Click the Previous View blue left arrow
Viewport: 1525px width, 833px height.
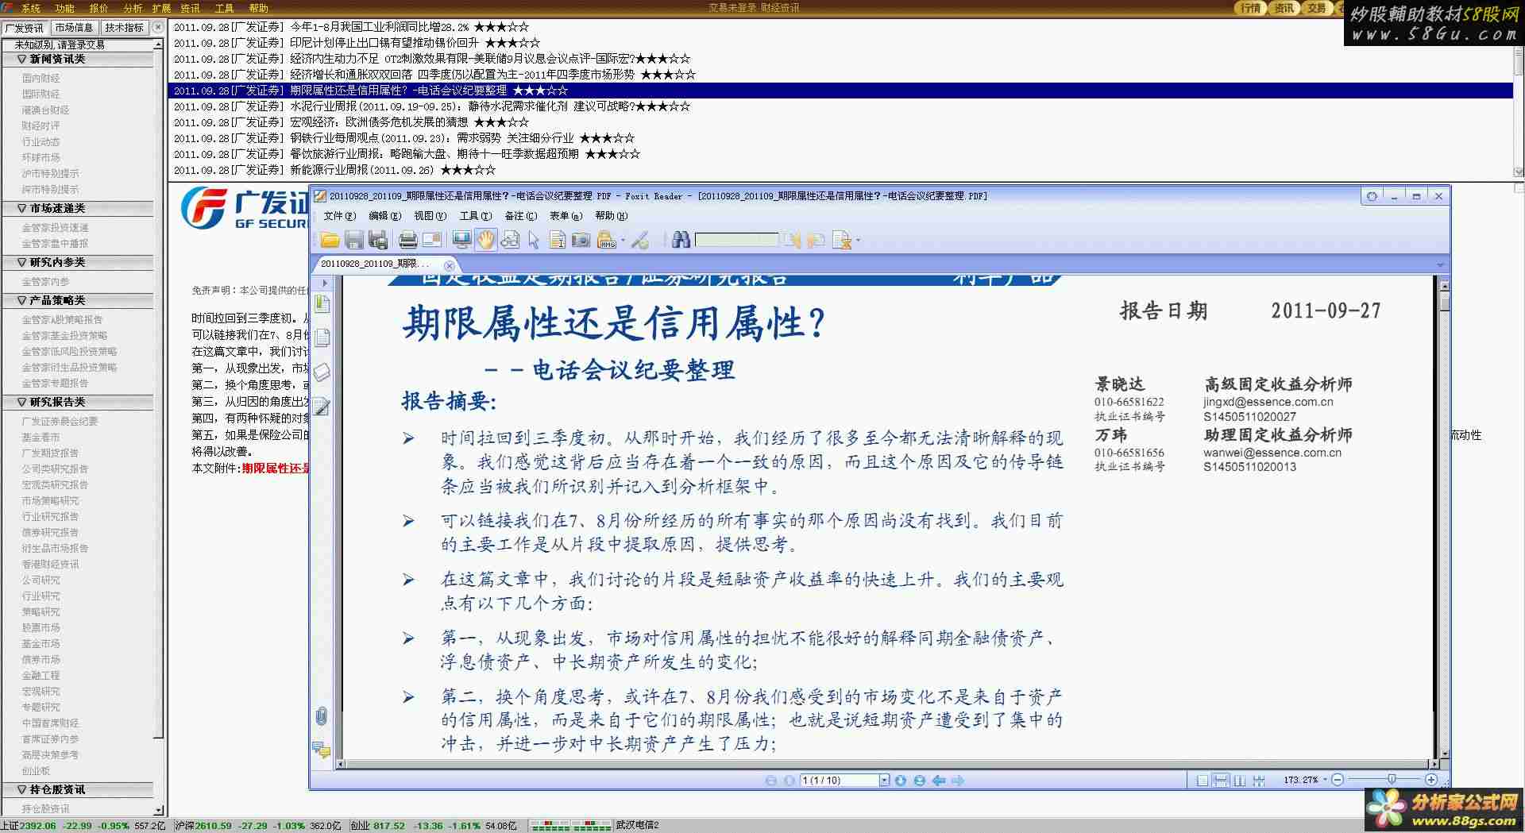point(939,781)
